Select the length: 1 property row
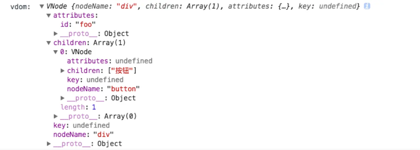 click(x=78, y=107)
